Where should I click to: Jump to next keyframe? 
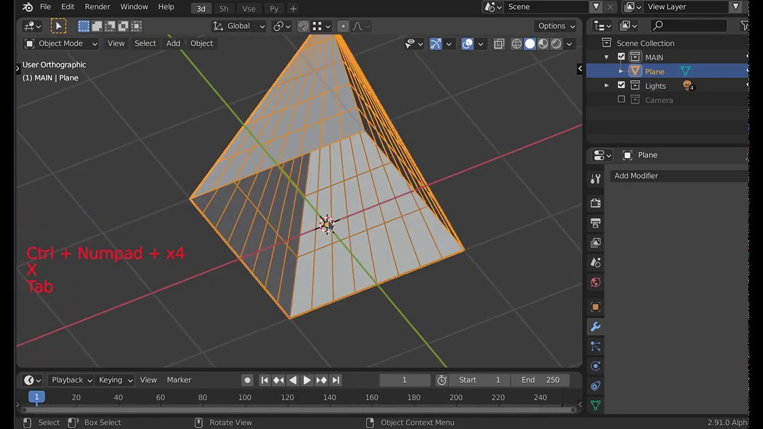(321, 380)
